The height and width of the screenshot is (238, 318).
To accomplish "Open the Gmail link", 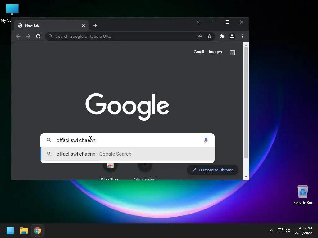I will point(199,52).
